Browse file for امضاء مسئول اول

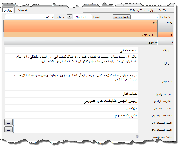click(x=8, y=122)
